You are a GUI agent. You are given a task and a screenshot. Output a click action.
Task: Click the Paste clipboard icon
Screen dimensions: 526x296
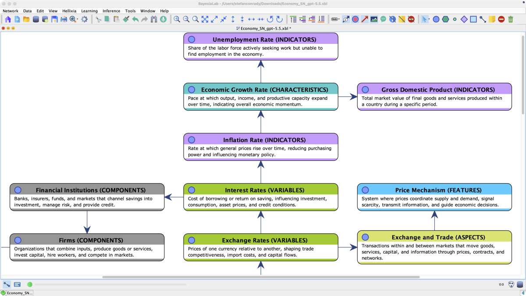coord(117,19)
